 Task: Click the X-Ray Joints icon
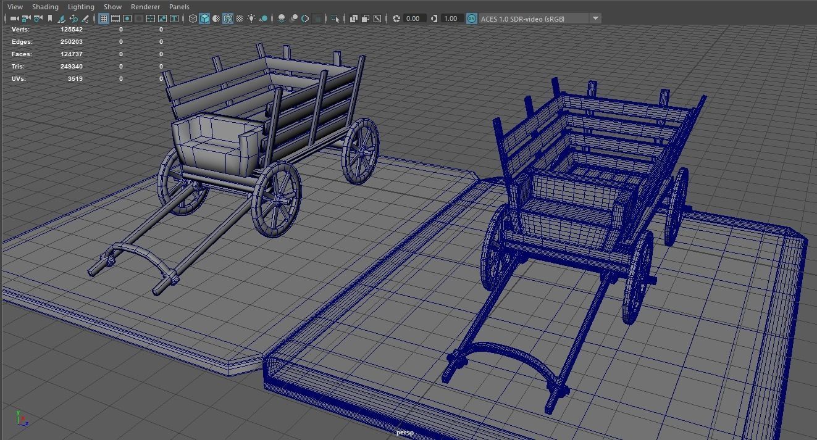pos(377,19)
